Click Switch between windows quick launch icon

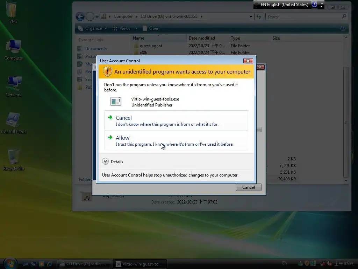(34, 264)
